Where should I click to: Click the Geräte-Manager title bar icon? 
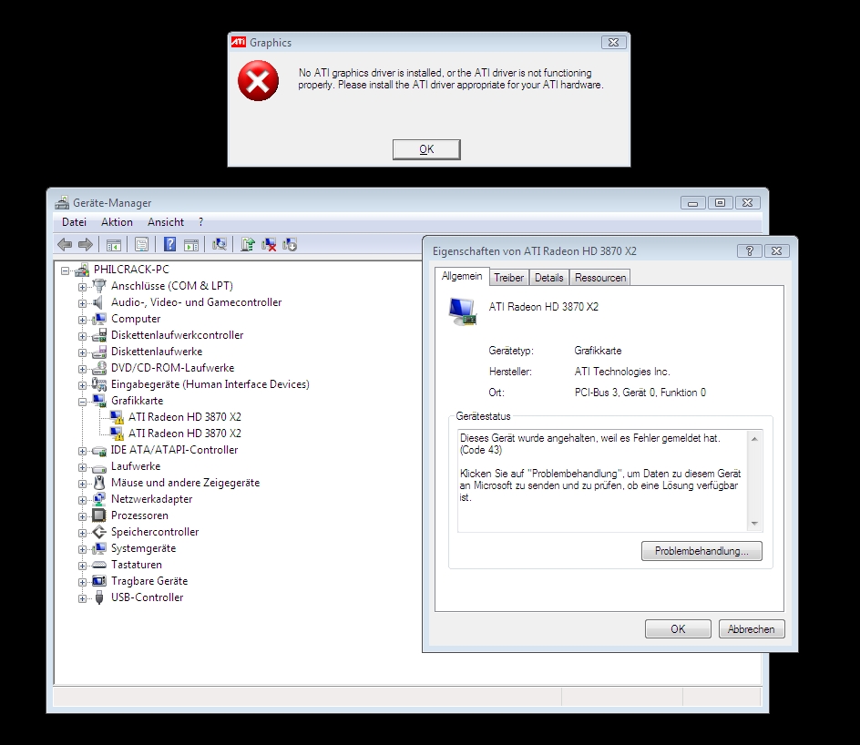pyautogui.click(x=62, y=203)
